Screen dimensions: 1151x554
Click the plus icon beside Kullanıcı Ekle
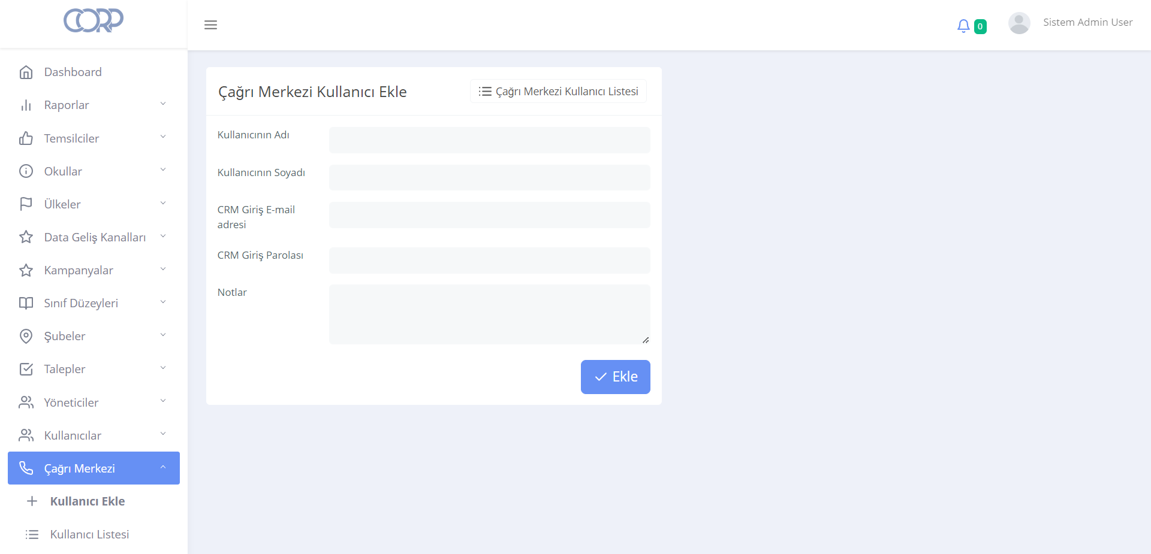coord(32,501)
